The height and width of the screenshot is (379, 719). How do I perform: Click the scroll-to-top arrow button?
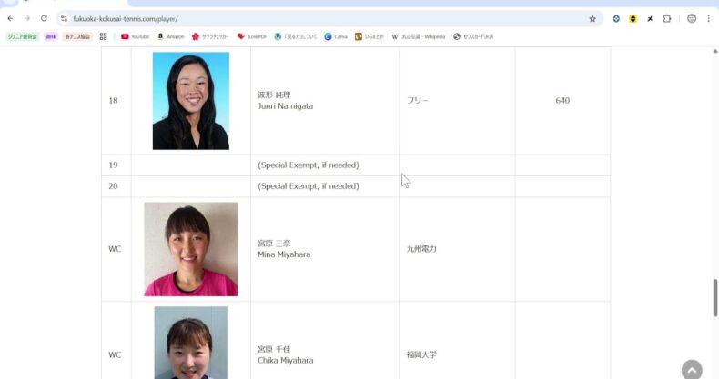pyautogui.click(x=692, y=370)
